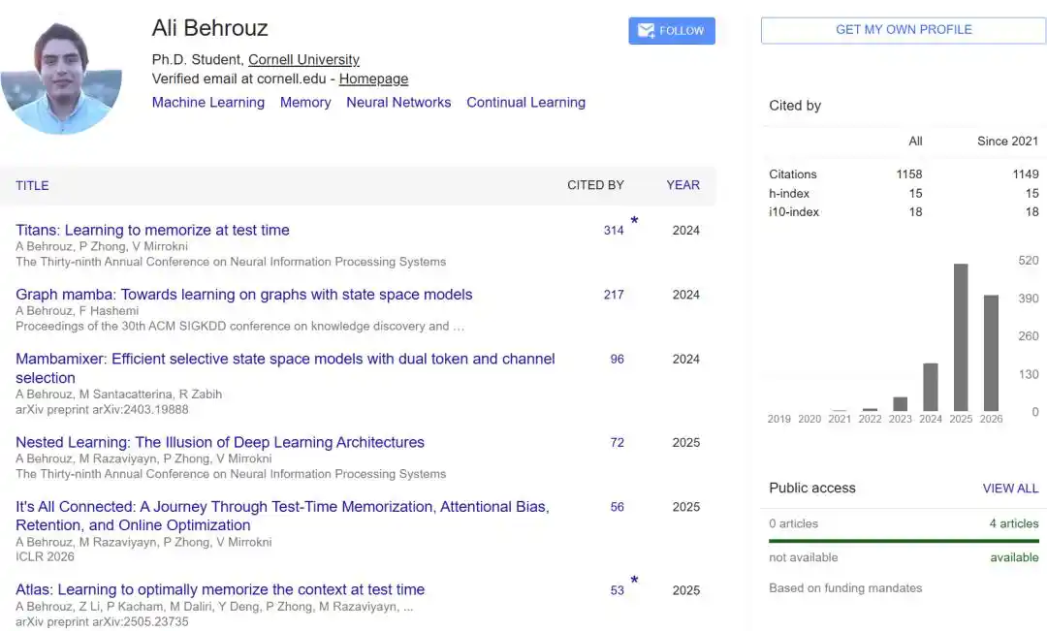
Task: Click Get My Own Profile button
Action: pyautogui.click(x=904, y=30)
